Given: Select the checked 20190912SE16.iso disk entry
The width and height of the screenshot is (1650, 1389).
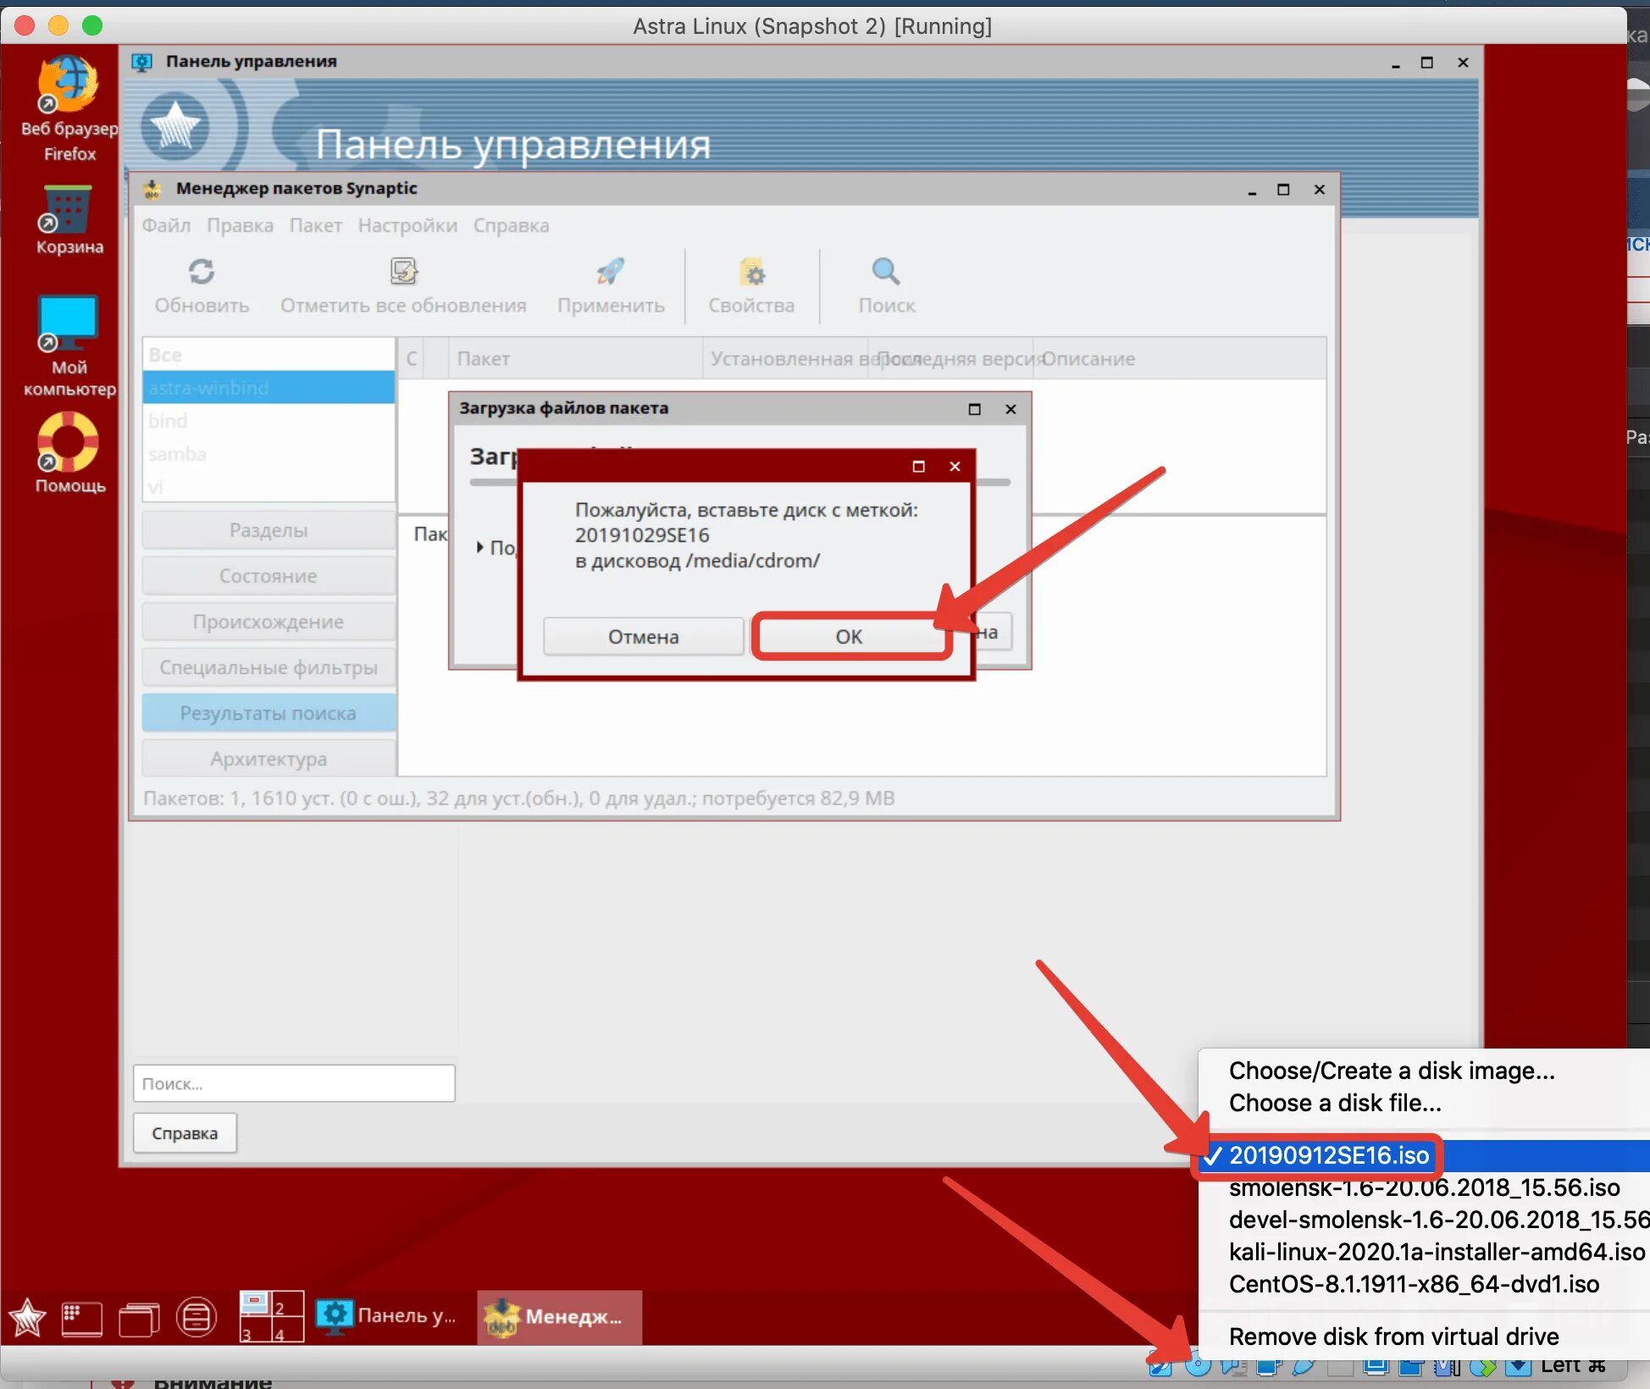Looking at the screenshot, I should pos(1328,1155).
